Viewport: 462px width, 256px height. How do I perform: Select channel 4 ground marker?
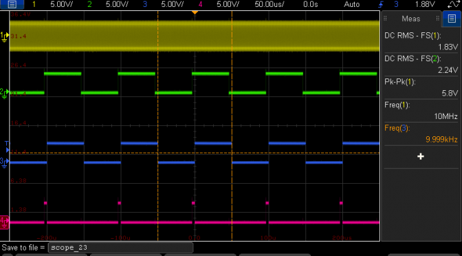[4, 222]
